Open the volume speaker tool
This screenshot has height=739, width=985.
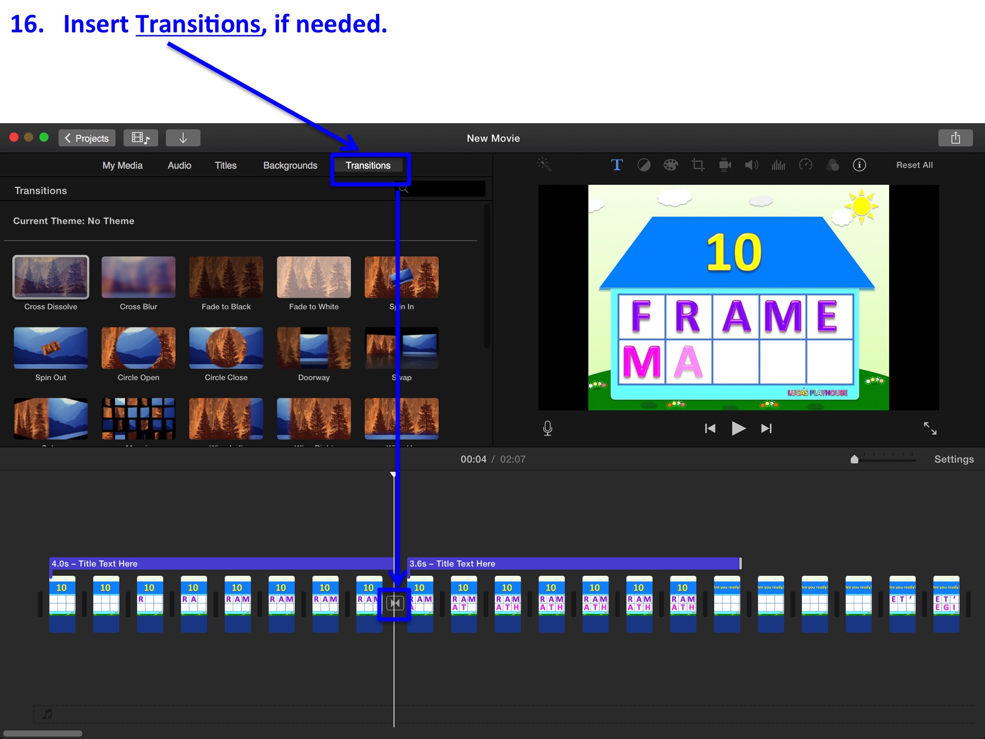[752, 165]
